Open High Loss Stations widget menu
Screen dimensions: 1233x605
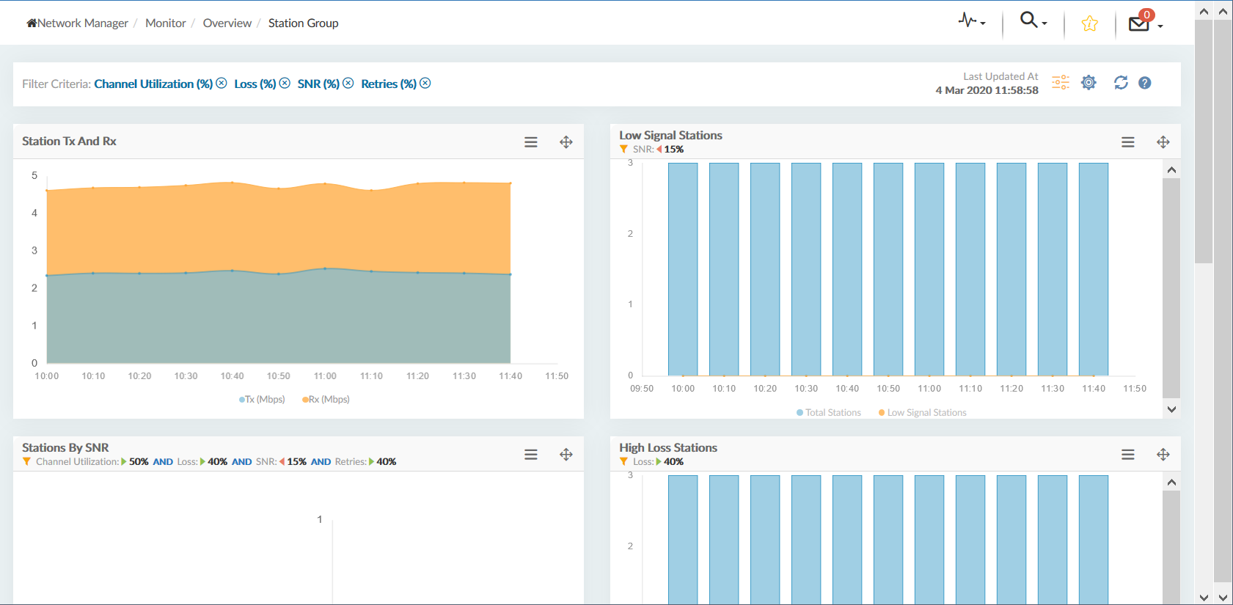[x=1127, y=455]
